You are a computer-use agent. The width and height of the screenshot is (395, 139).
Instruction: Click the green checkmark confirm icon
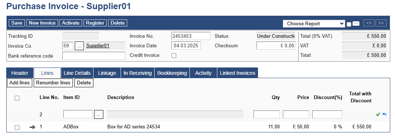pyautogui.click(x=378, y=114)
